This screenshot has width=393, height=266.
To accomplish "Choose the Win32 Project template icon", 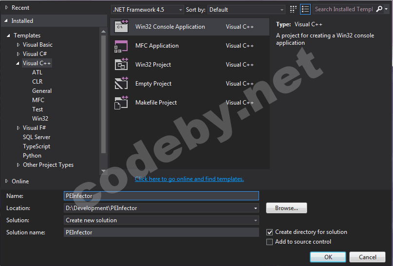I will click(121, 65).
